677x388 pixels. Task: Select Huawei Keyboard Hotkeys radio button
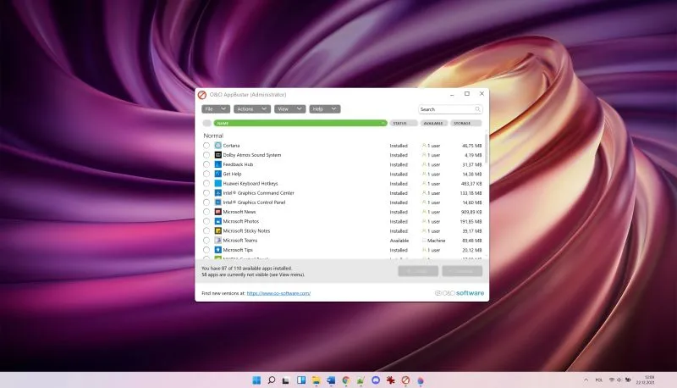coord(206,184)
